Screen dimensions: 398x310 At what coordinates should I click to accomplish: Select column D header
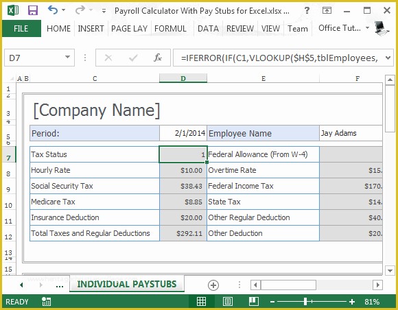pyautogui.click(x=183, y=79)
